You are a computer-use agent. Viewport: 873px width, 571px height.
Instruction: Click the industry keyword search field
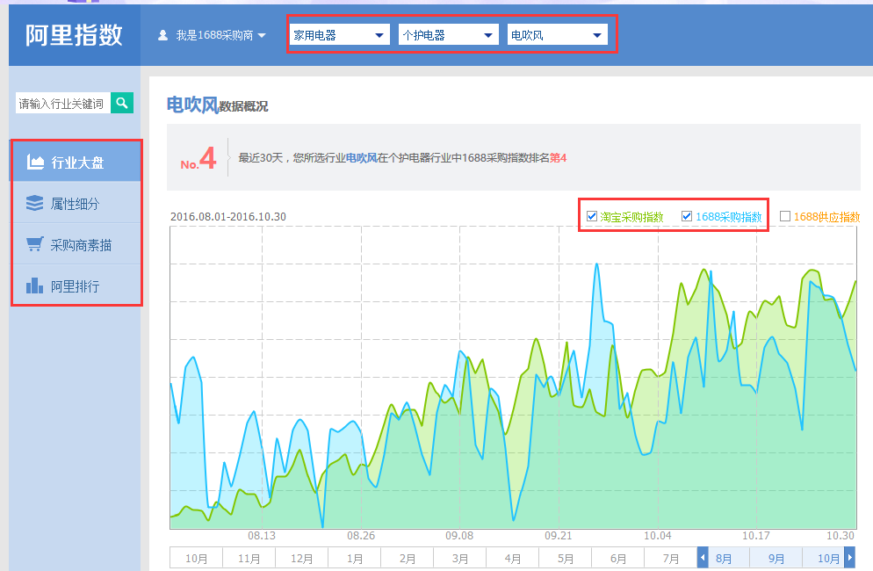coord(62,104)
